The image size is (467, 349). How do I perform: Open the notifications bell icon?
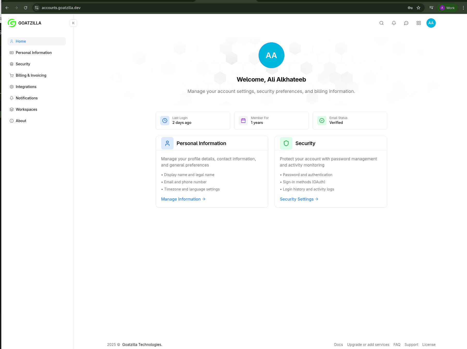coord(394,23)
